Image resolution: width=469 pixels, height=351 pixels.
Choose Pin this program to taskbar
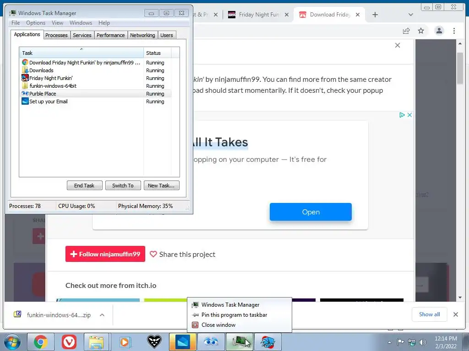coord(239,315)
